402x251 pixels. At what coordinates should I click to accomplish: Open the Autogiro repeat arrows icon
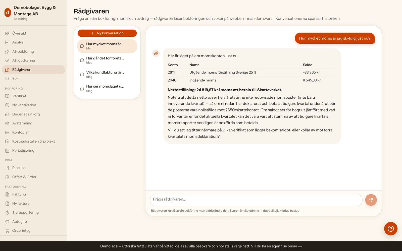click(7, 222)
